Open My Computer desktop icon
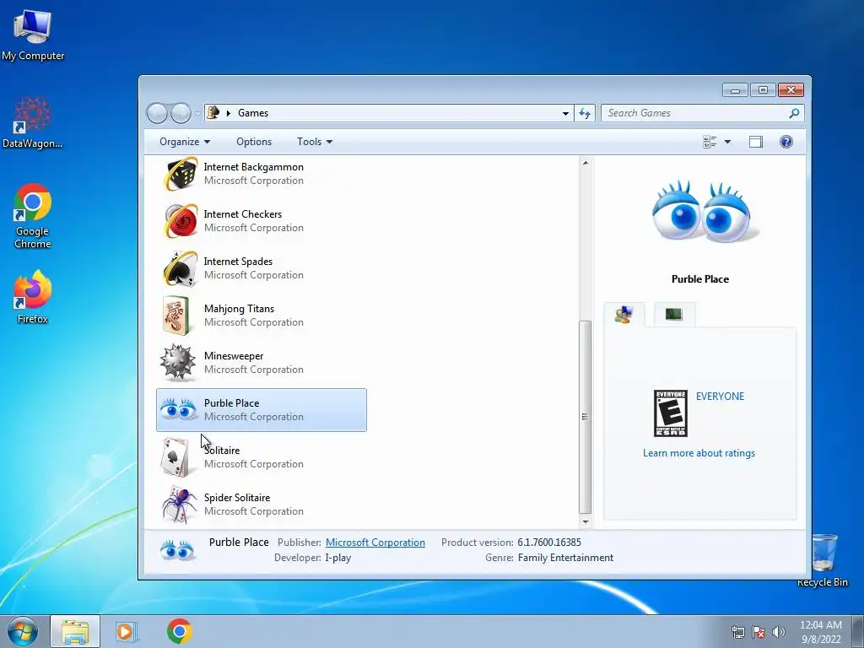The image size is (864, 648). click(33, 35)
